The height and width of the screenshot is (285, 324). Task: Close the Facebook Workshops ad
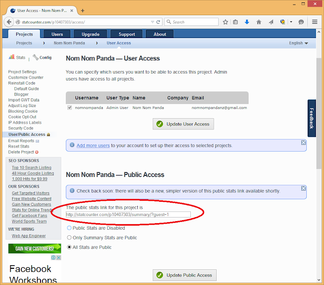click(59, 258)
